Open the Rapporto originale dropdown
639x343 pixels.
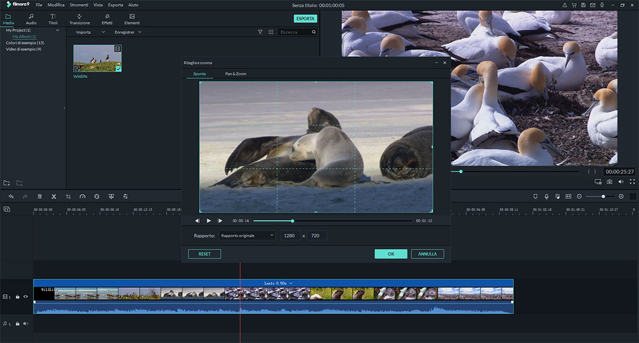click(x=248, y=235)
